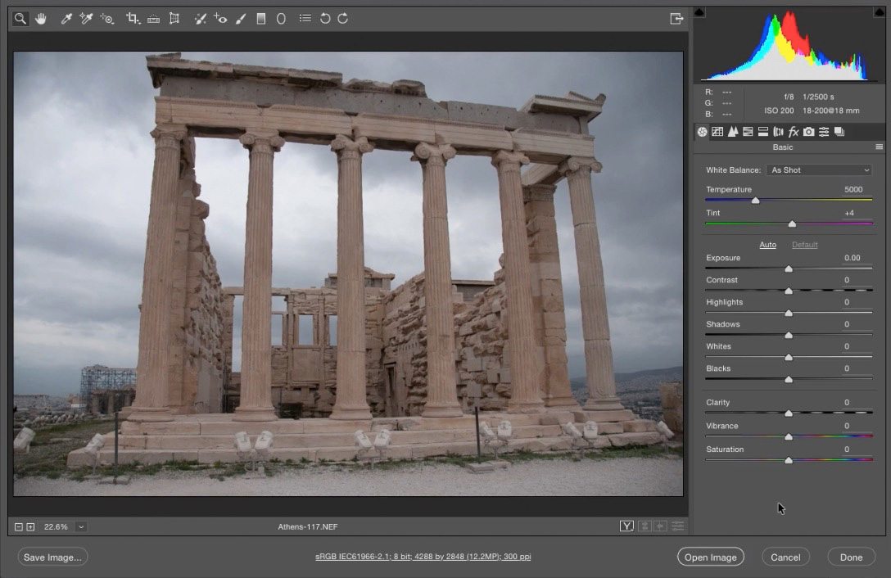
Task: Switch to the Effects (fx) tab
Action: coord(793,132)
